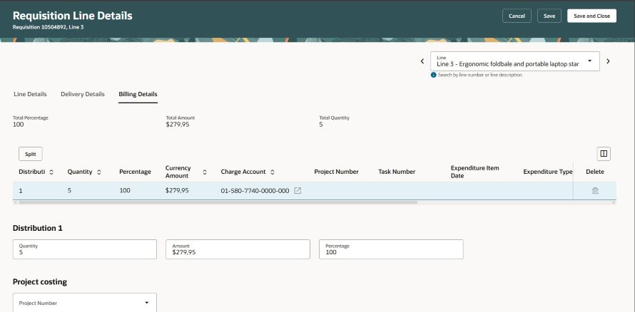
Task: Sort by the Quantity column
Action: click(98, 172)
